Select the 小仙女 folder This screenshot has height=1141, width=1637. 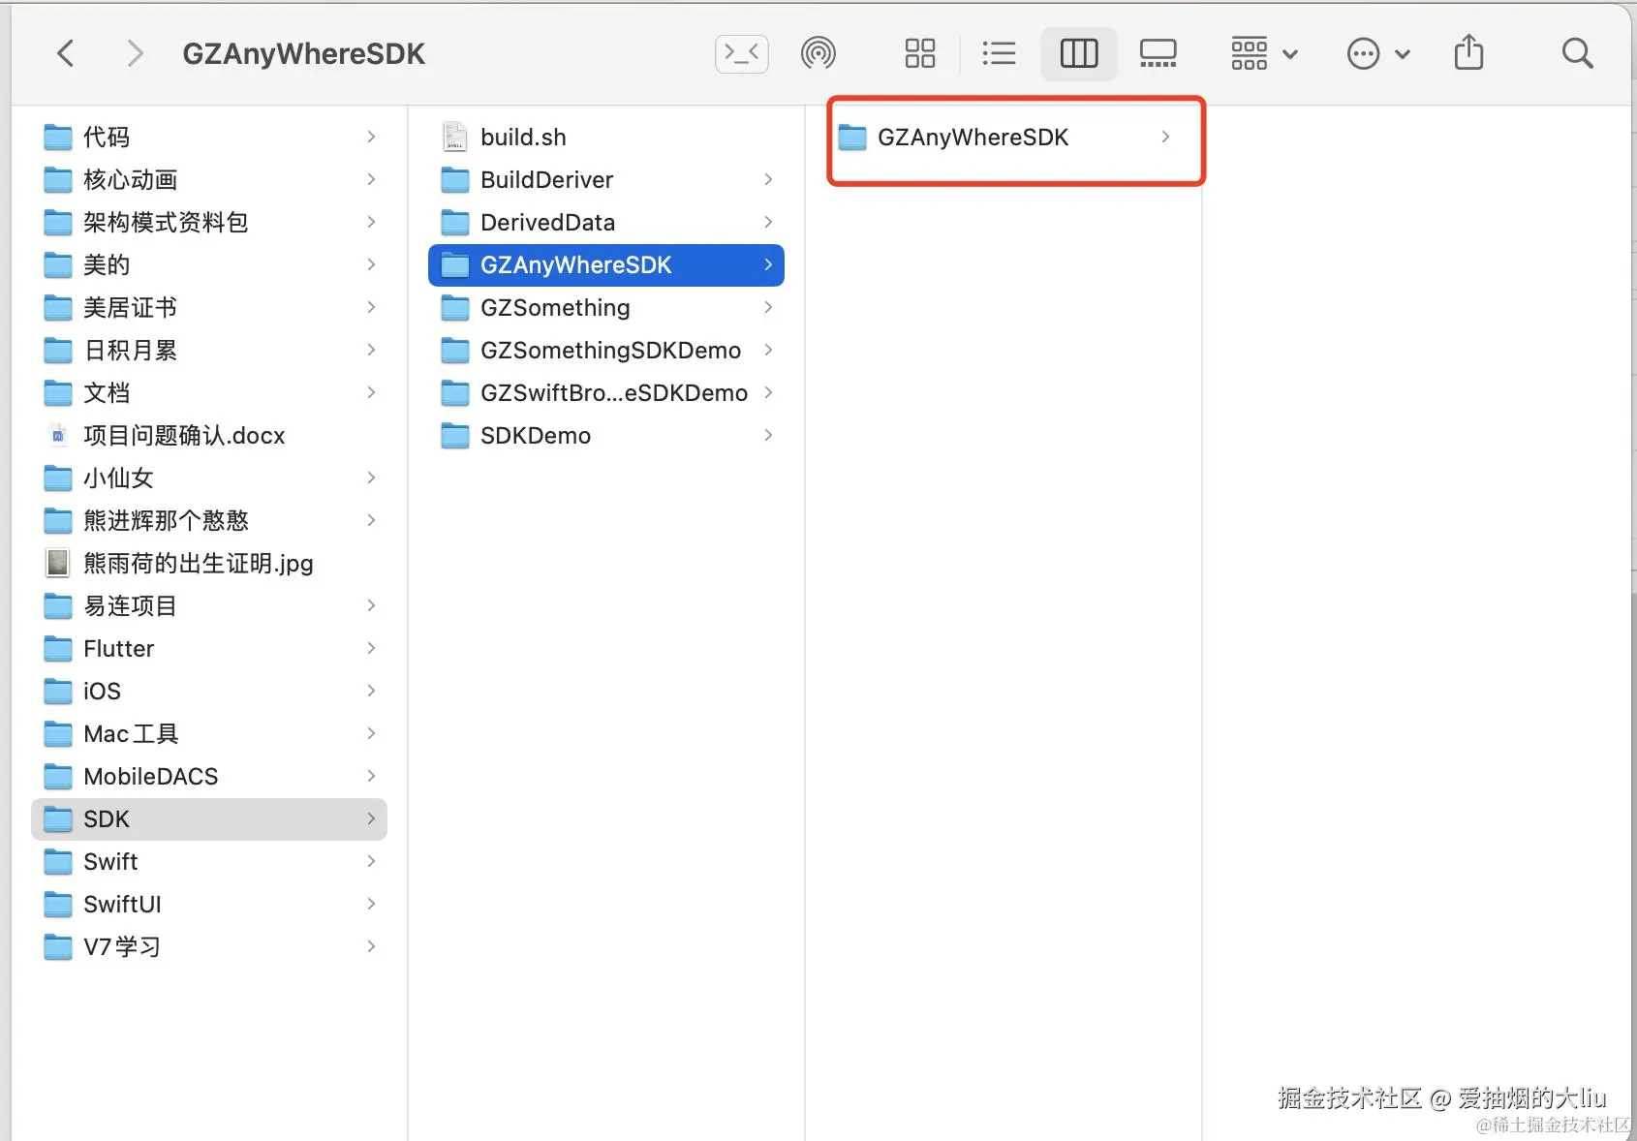[x=209, y=478]
